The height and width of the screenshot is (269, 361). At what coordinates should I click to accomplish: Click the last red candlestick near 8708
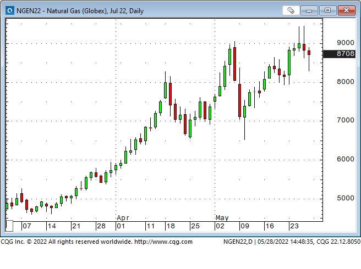[309, 53]
